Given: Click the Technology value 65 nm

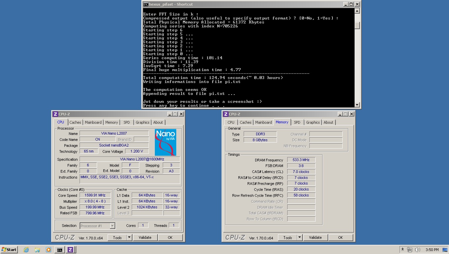Looking at the screenshot, I should 89,151.
